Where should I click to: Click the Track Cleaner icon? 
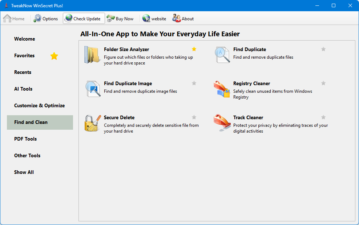pos(222,123)
